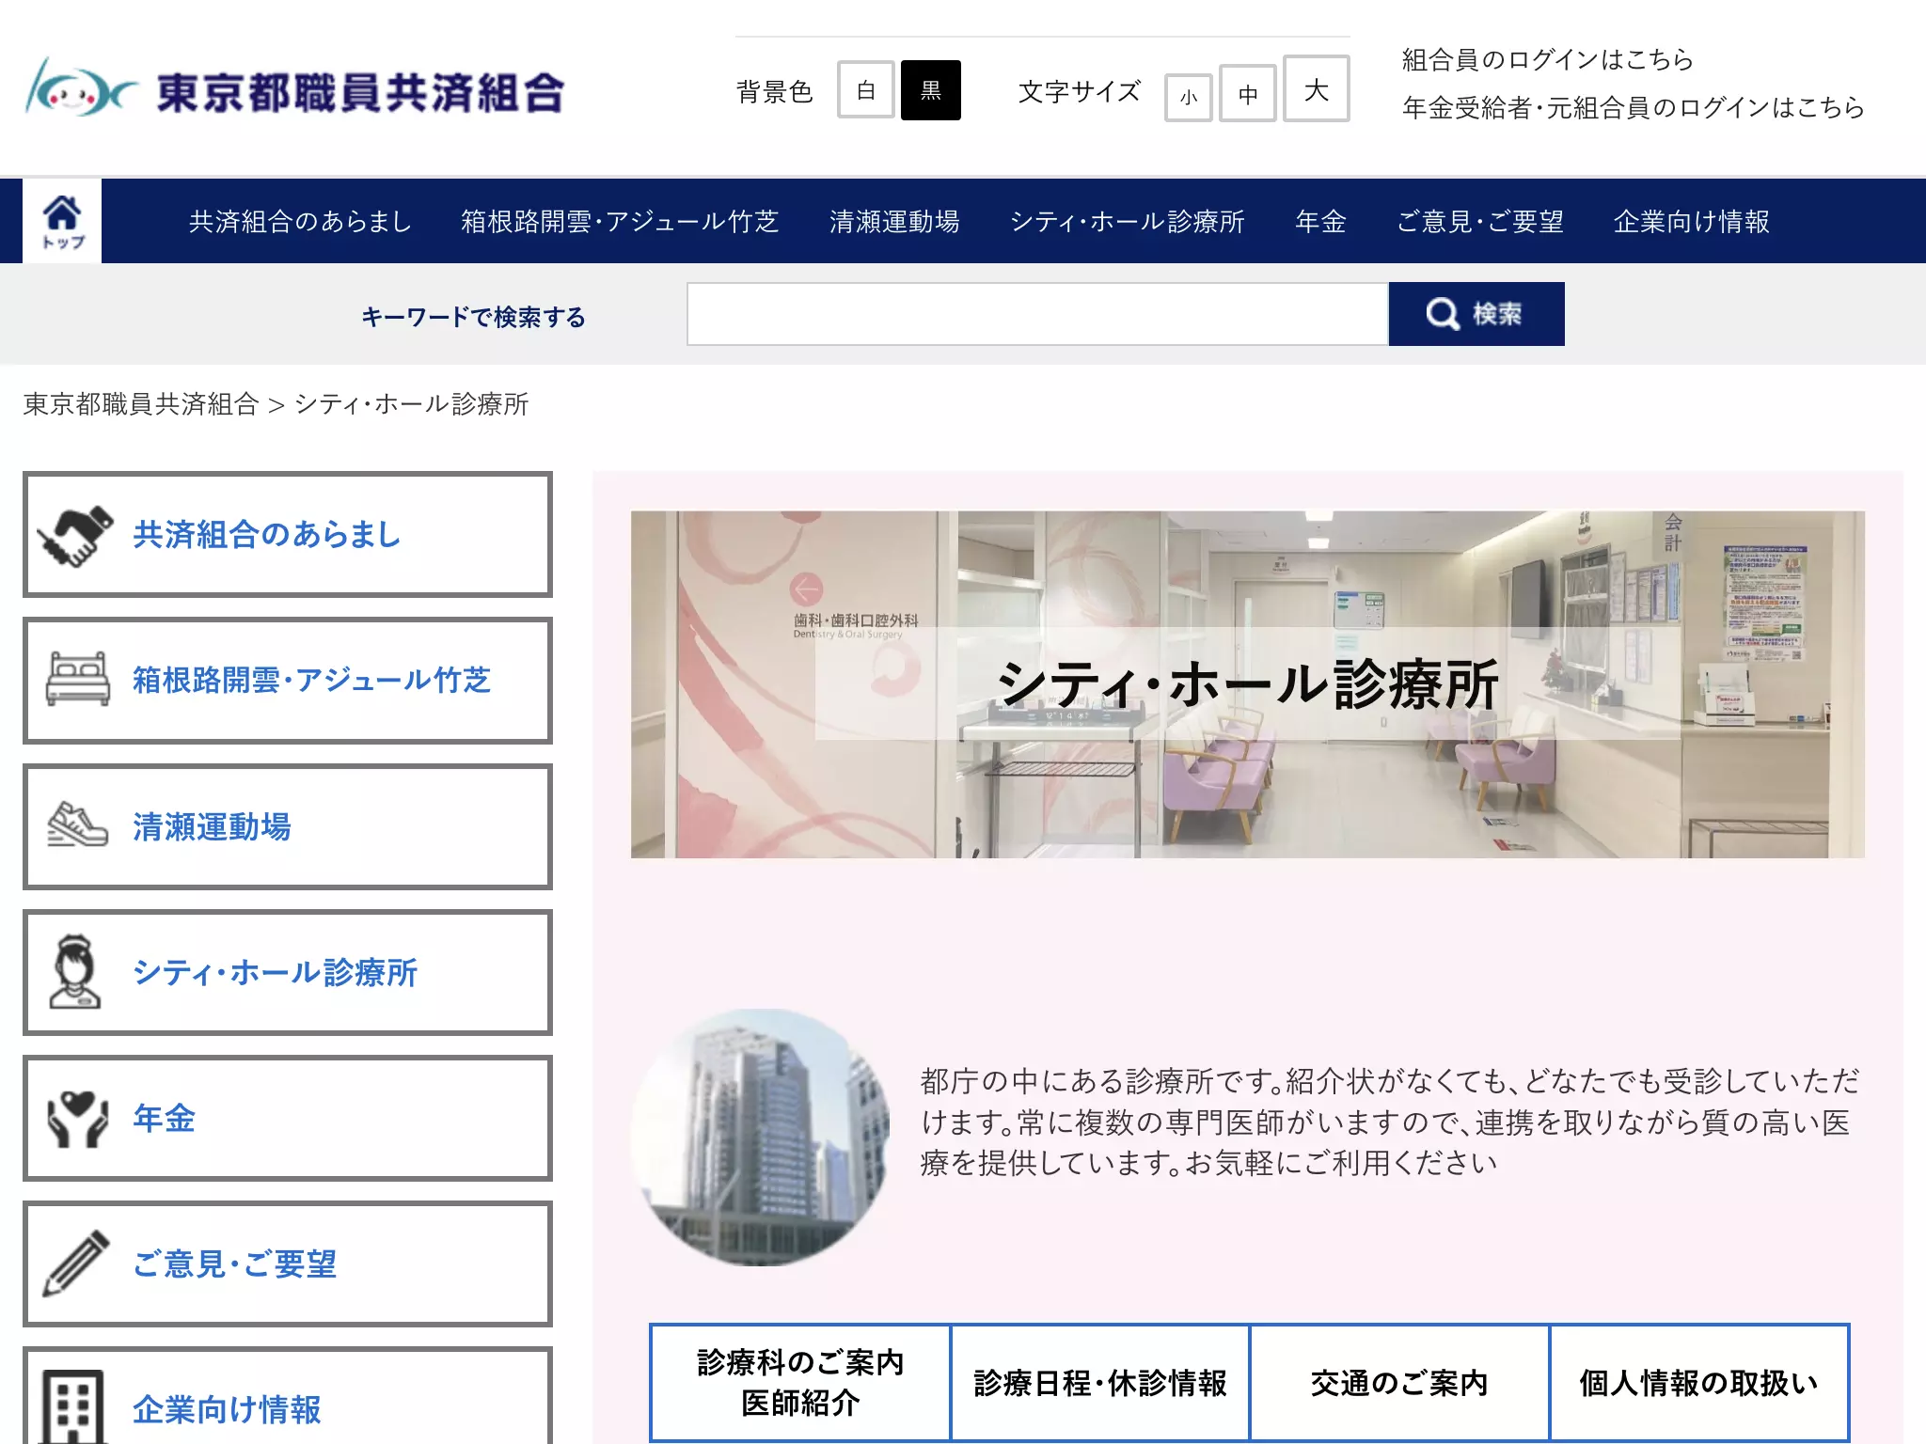
Task: Open 清瀬運動場 in the navy menu
Action: point(894,221)
